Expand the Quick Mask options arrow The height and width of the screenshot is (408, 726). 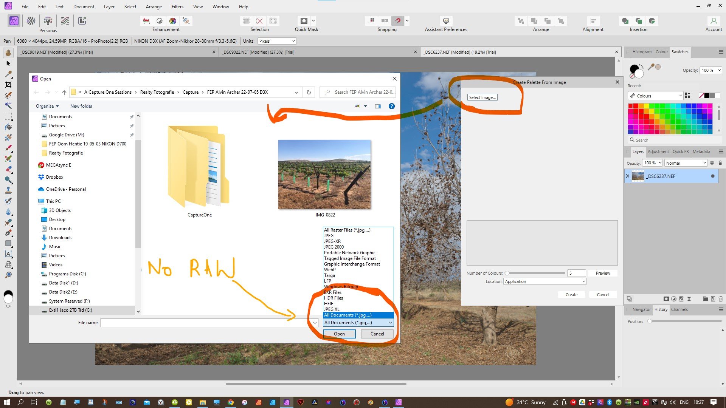tap(313, 21)
